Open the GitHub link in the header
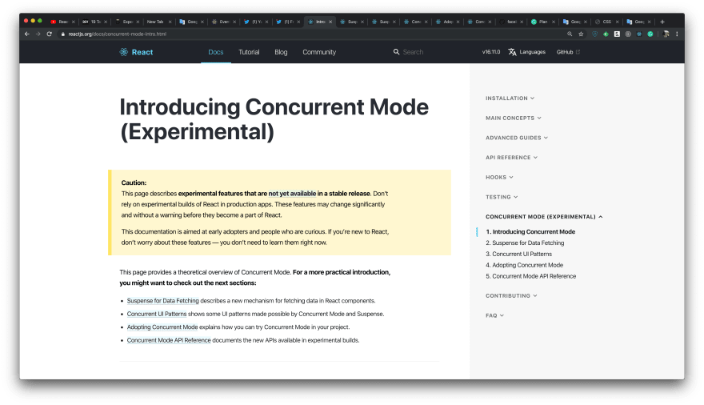 [565, 52]
